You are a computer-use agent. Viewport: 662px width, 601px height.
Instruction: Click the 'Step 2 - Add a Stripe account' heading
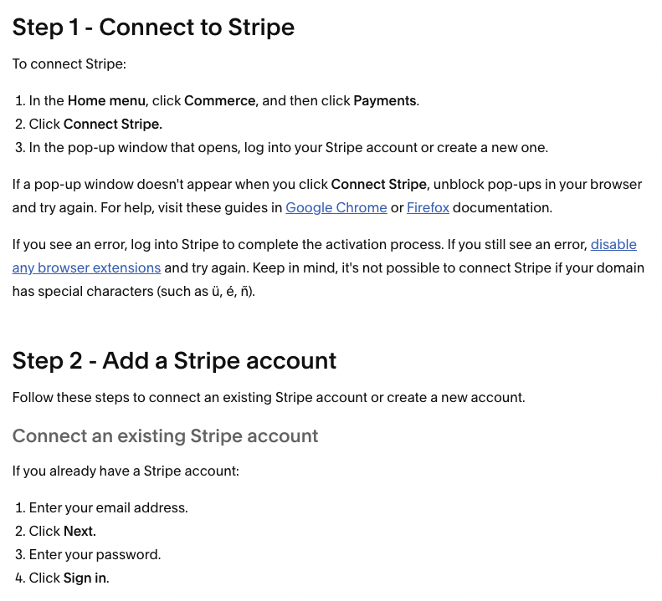[x=174, y=361]
